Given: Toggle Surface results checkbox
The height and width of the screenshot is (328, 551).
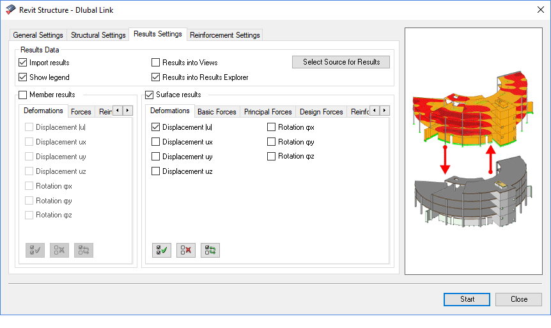Looking at the screenshot, I should pyautogui.click(x=150, y=95).
